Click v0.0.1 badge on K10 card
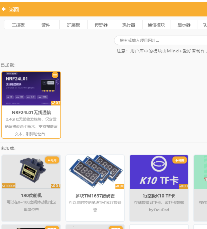Viewport: 207px width, 229px height. click(x=184, y=186)
